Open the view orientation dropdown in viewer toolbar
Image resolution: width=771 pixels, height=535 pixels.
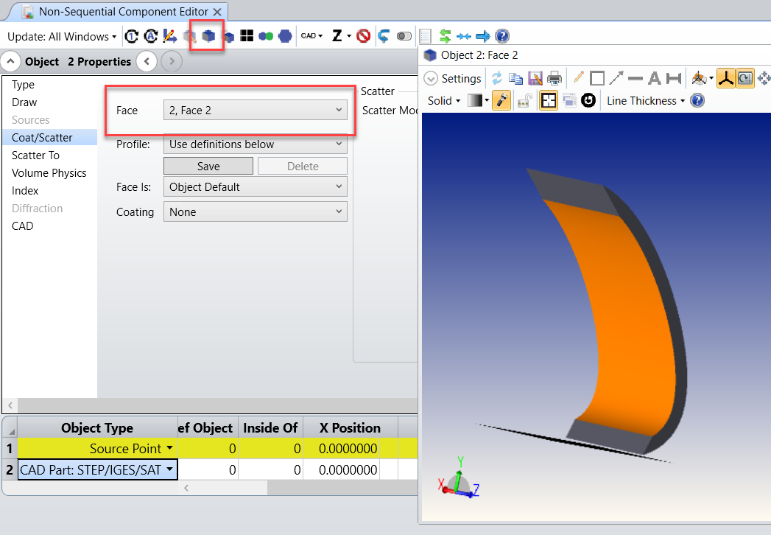point(703,78)
